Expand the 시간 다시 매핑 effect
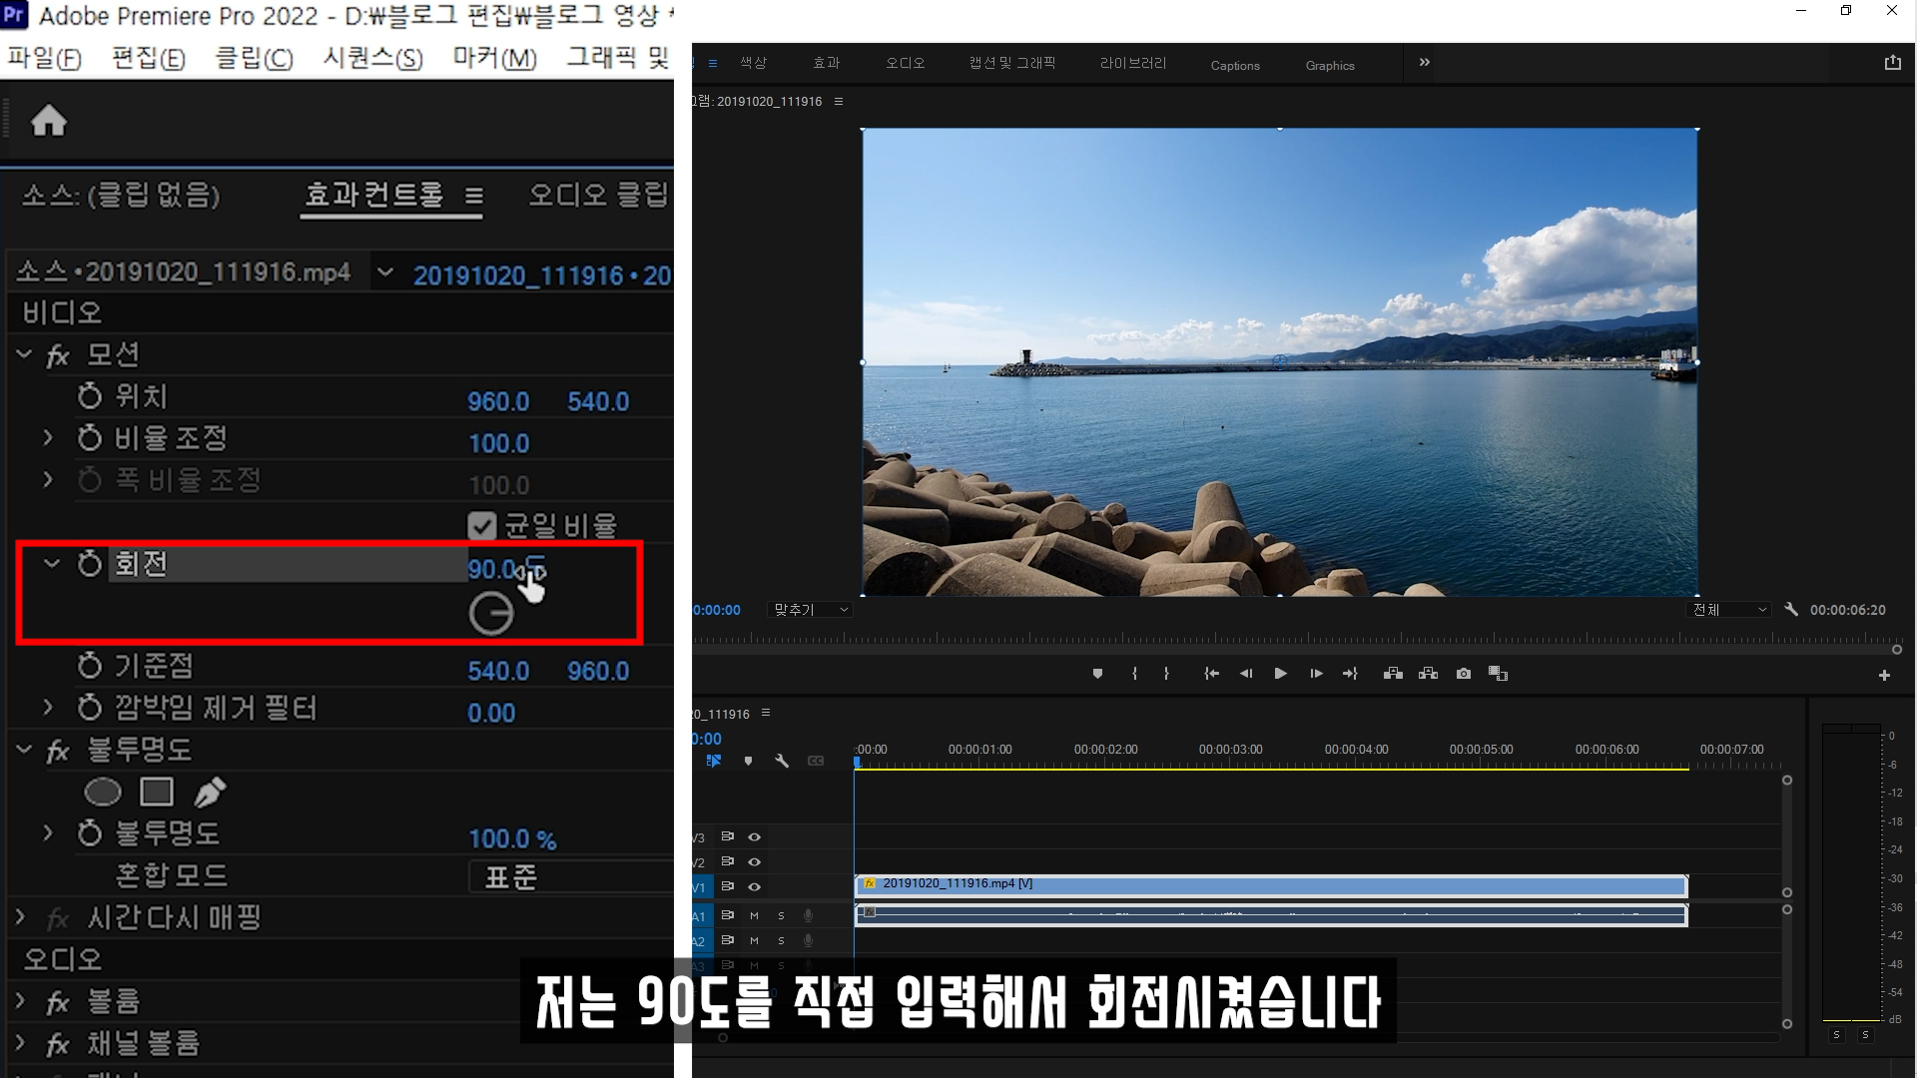The image size is (1917, 1078). pos(20,917)
